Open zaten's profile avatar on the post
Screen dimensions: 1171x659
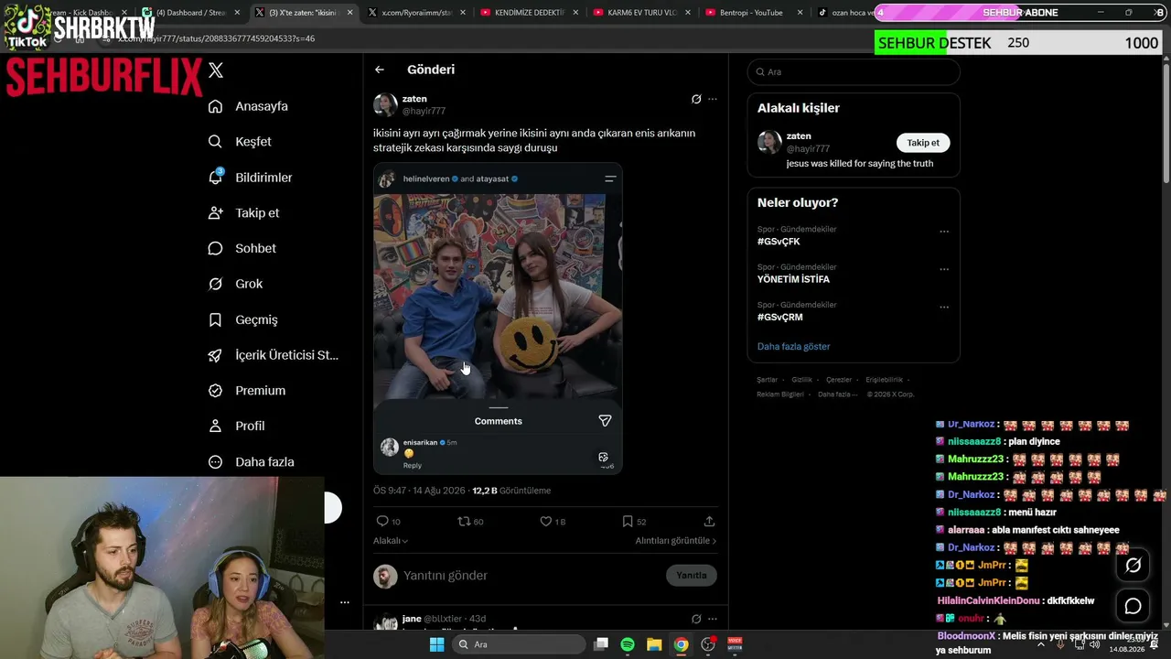[385, 104]
